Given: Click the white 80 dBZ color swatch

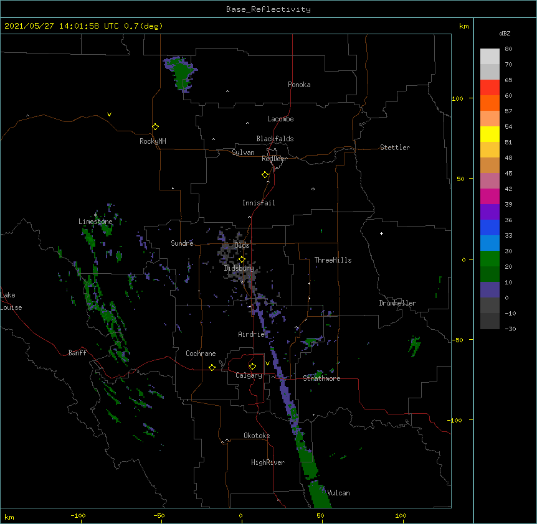Looking at the screenshot, I should point(490,57).
